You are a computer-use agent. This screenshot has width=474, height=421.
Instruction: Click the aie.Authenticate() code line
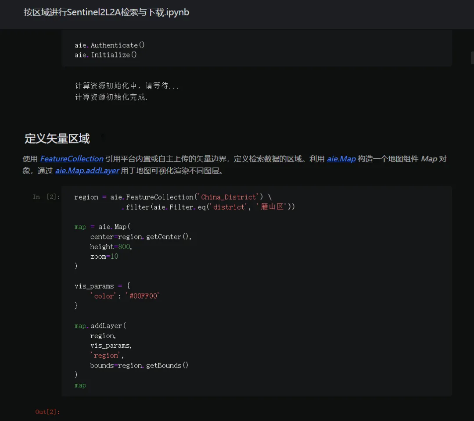coord(110,45)
